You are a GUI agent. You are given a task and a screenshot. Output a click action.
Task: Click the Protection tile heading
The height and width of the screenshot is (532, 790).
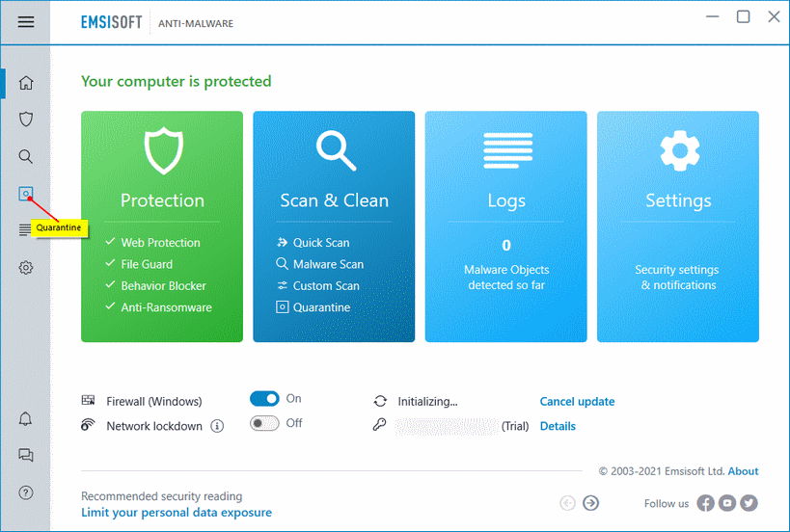click(162, 200)
